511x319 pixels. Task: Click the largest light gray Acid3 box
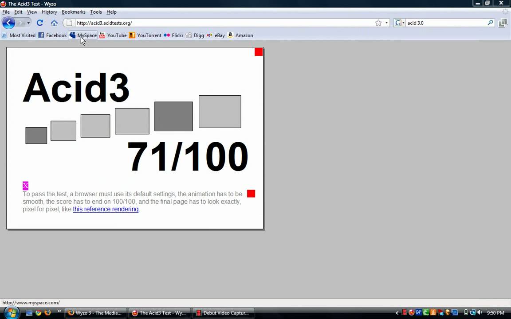point(220,112)
